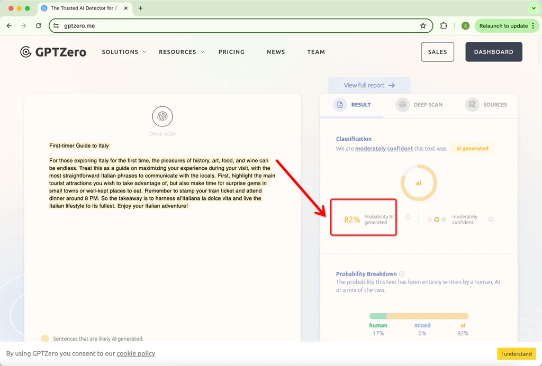The height and width of the screenshot is (366, 542).
Task: Click the highlighted Italy paragraph text
Action: [162, 183]
